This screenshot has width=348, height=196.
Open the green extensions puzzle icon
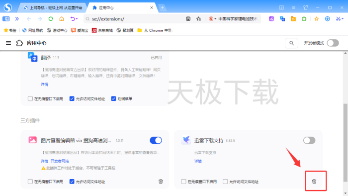[x=304, y=19]
